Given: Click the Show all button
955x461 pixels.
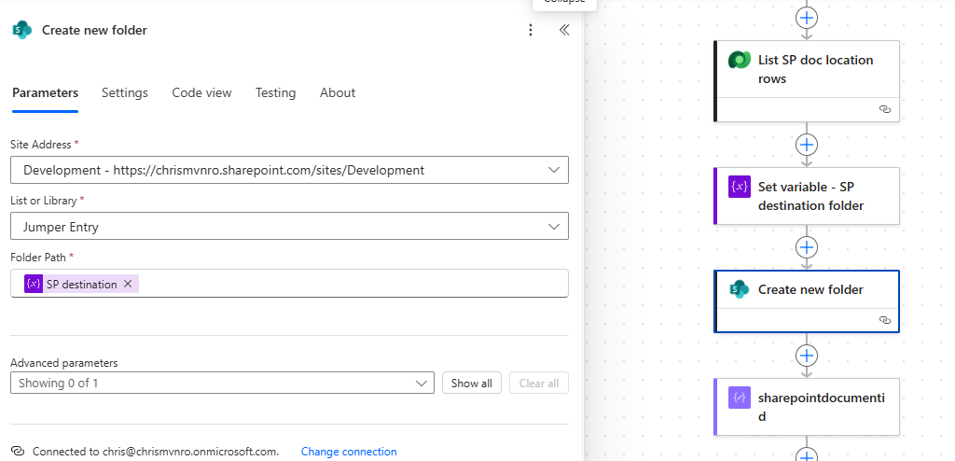Looking at the screenshot, I should coord(472,383).
